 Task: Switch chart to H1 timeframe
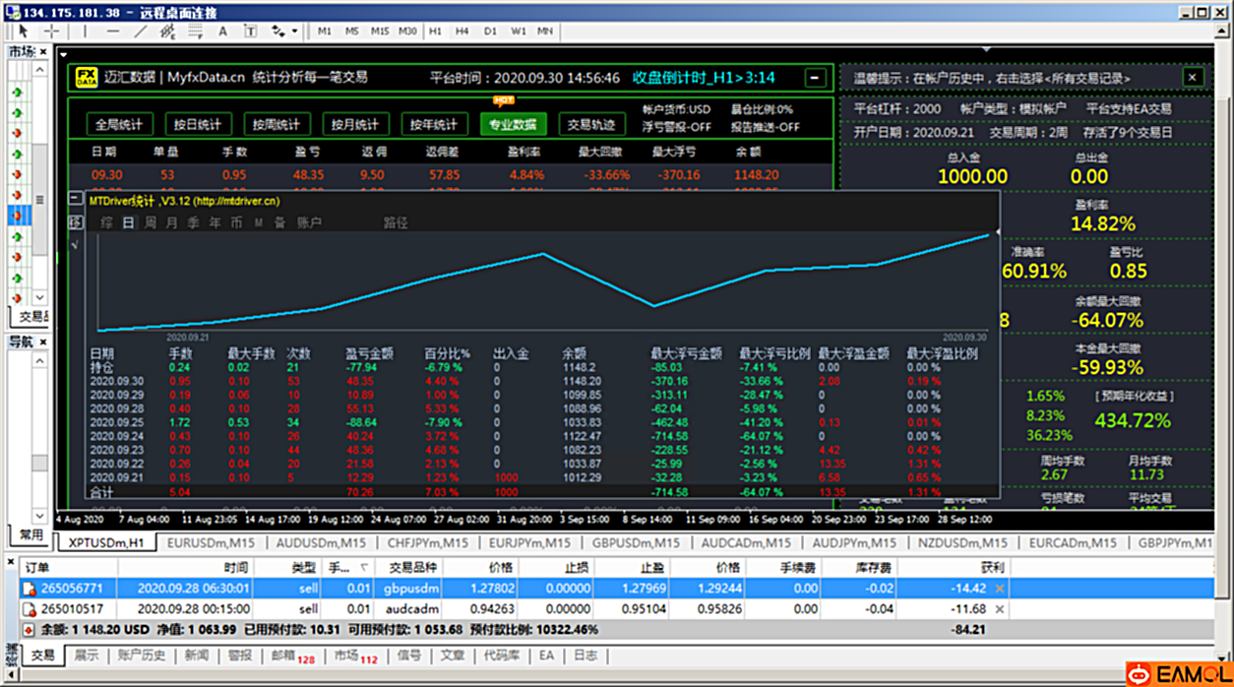(435, 31)
